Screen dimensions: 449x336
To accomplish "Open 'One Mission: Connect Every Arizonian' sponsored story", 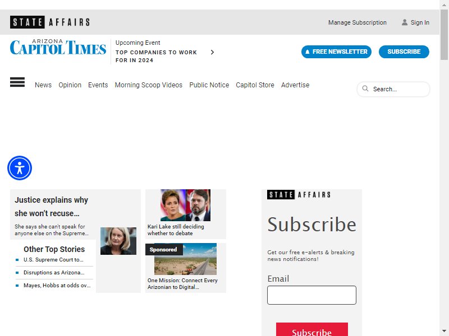I will pyautogui.click(x=182, y=284).
